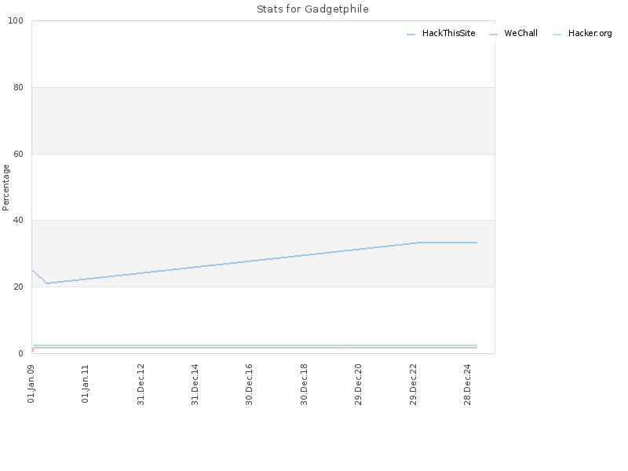Image resolution: width=628 pixels, height=471 pixels.
Task: Click the blue HackThisSite legend color marker
Action: tap(411, 35)
